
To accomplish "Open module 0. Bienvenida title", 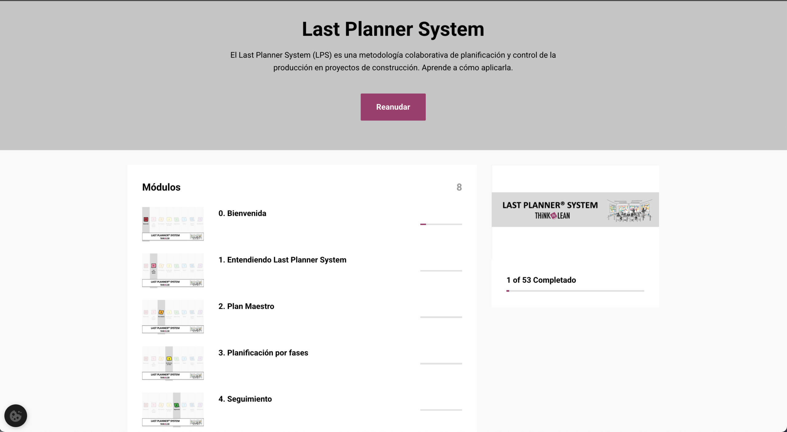I will point(242,213).
